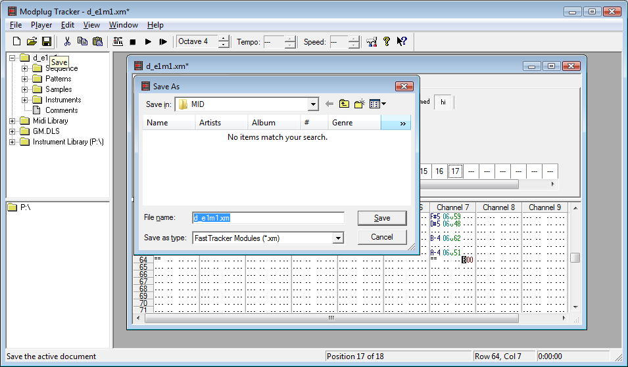The width and height of the screenshot is (628, 367).
Task: Open the File menu
Action: pyautogui.click(x=16, y=25)
